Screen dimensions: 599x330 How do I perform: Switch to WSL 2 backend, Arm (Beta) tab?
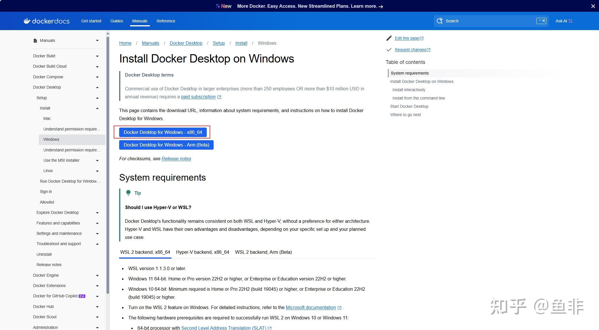(x=263, y=252)
